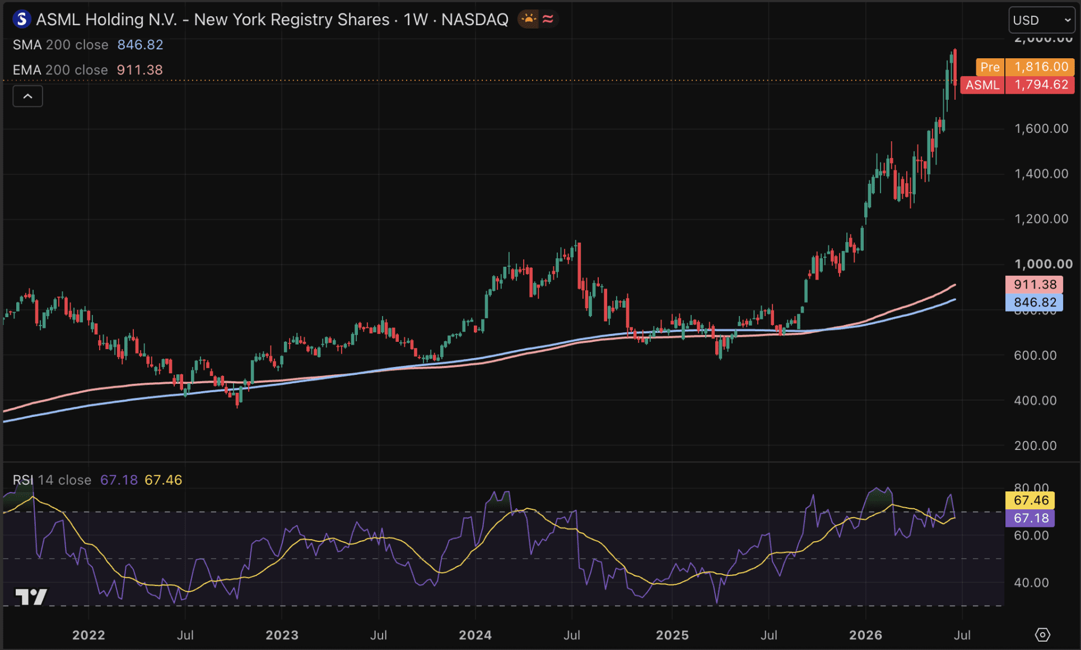
Task: Click purple RSI legend value 67.18
Action: click(119, 480)
